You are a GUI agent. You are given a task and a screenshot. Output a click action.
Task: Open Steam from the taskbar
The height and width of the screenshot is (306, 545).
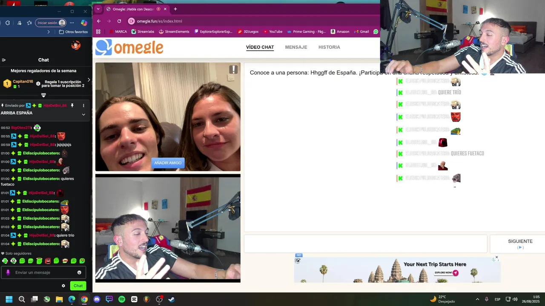tap(172, 299)
